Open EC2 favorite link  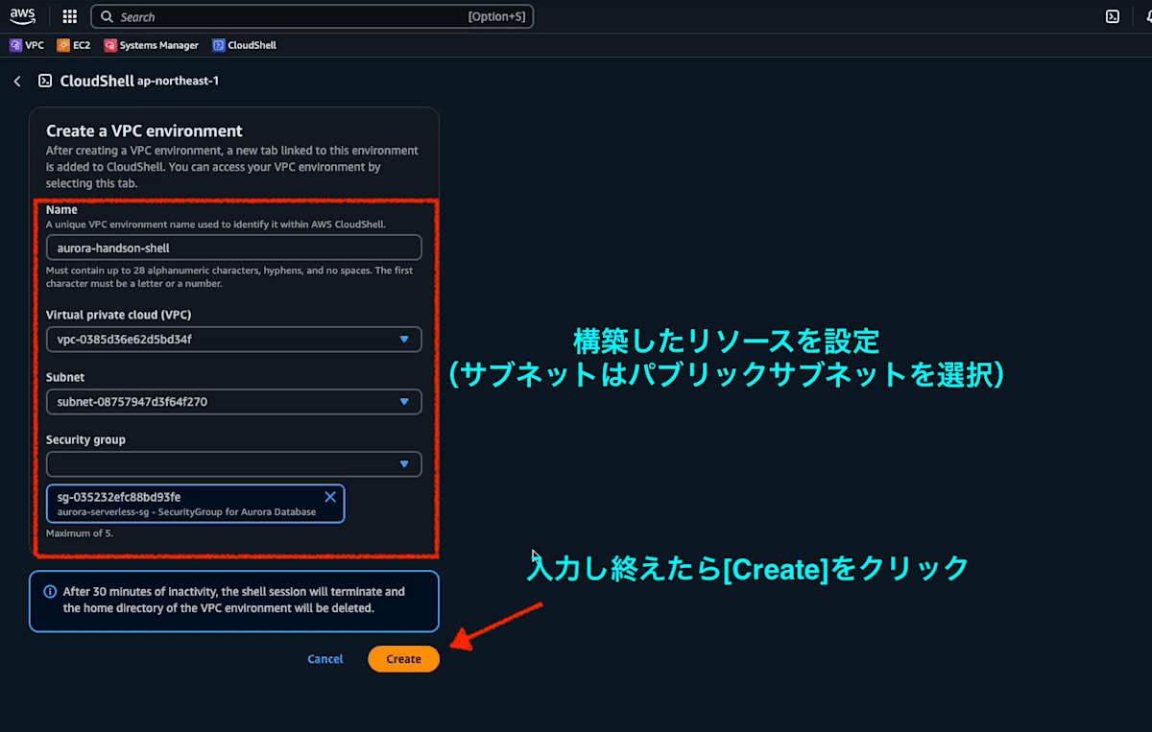[74, 45]
